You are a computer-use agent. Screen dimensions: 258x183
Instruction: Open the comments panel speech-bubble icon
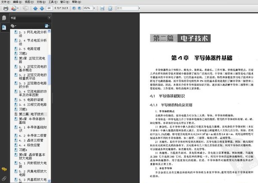click(4, 169)
